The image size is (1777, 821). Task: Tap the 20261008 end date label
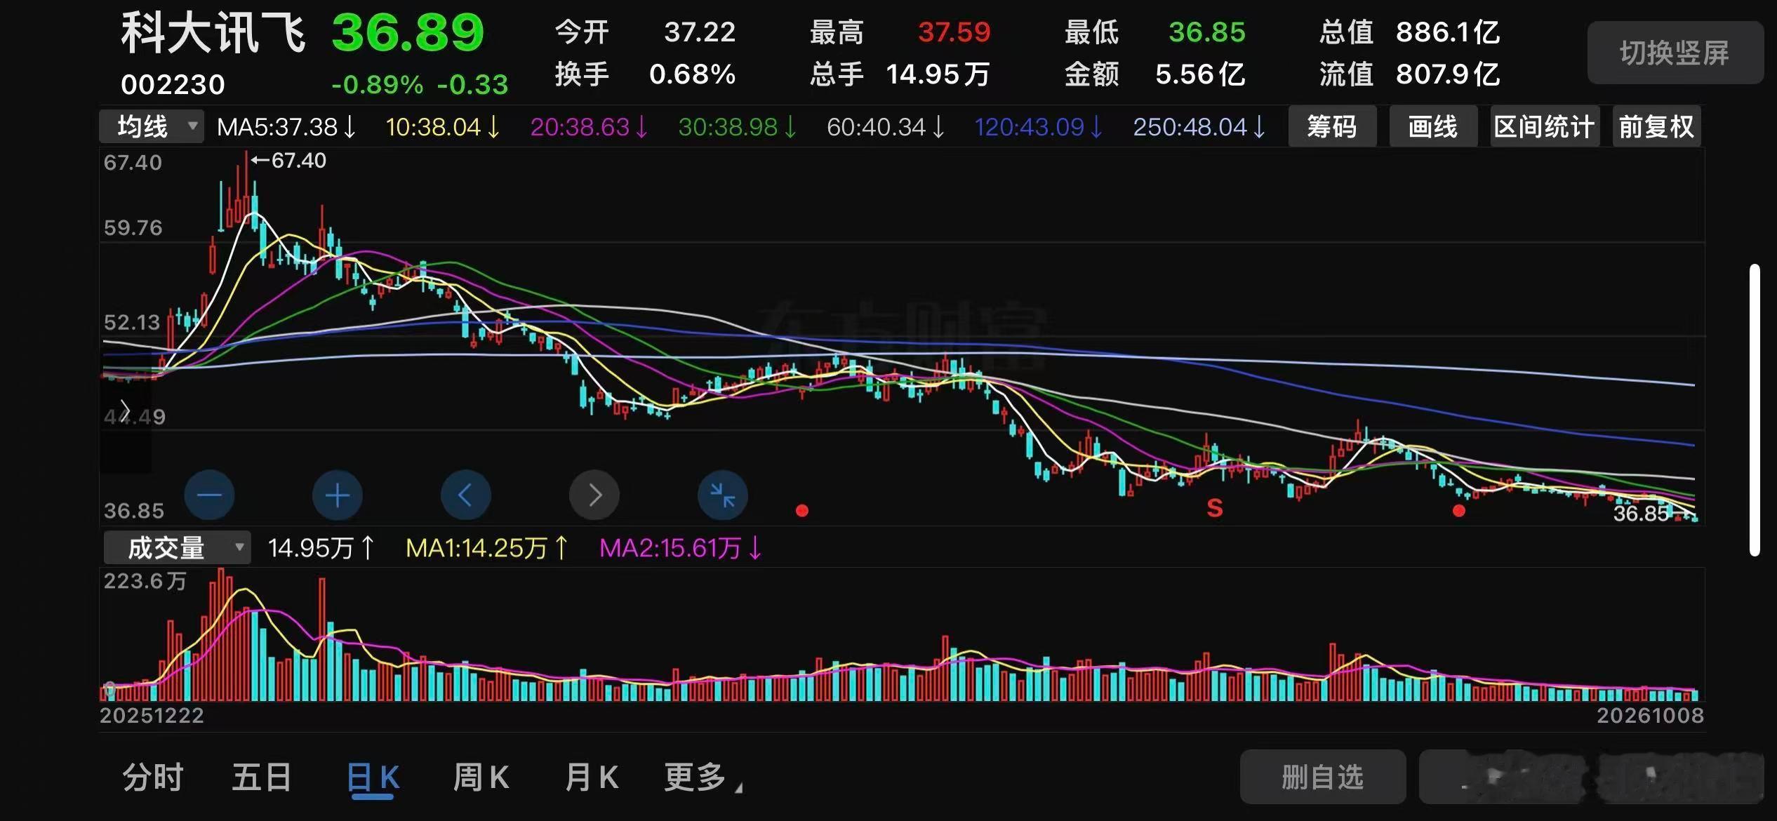(x=1650, y=716)
